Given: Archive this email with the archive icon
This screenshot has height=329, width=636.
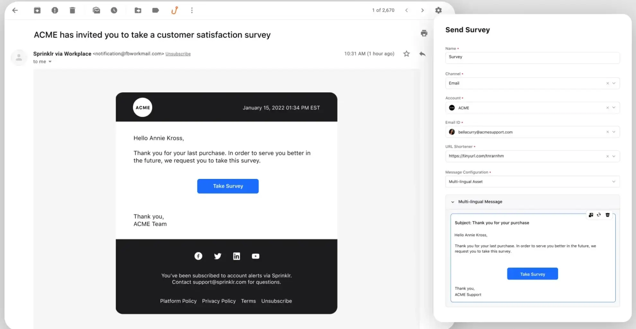Looking at the screenshot, I should pyautogui.click(x=37, y=10).
